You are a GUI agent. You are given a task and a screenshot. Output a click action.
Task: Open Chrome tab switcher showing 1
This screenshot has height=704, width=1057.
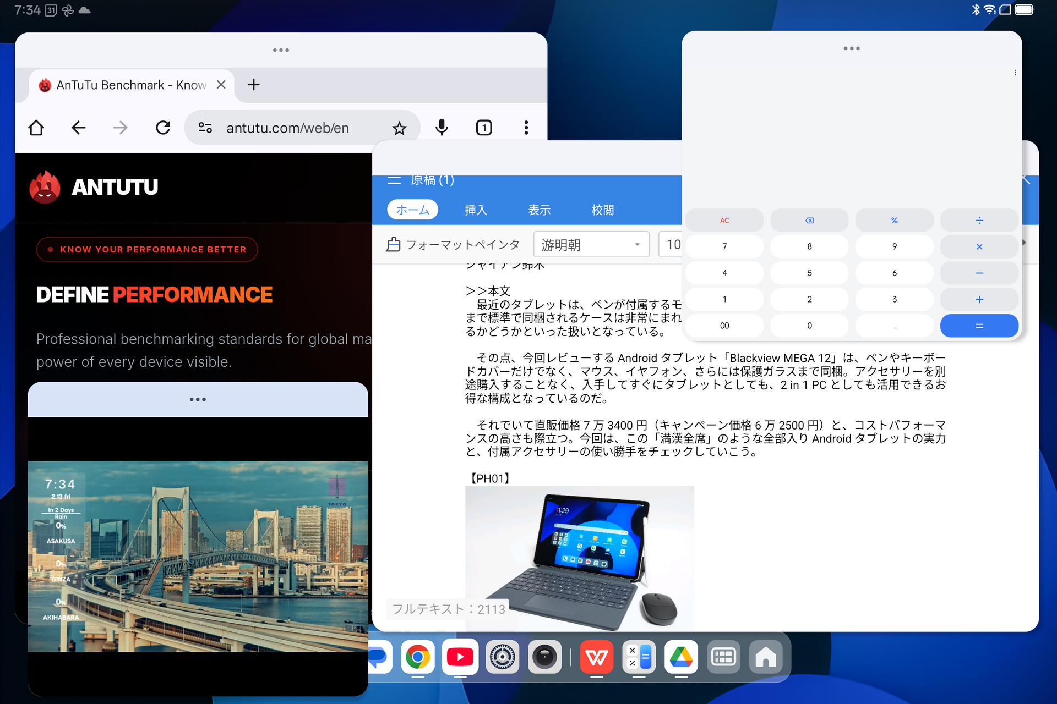tap(484, 128)
